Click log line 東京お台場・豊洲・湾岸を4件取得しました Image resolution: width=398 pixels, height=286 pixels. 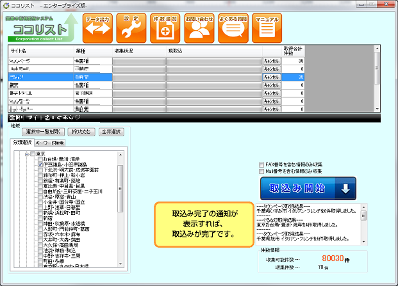[x=297, y=225]
